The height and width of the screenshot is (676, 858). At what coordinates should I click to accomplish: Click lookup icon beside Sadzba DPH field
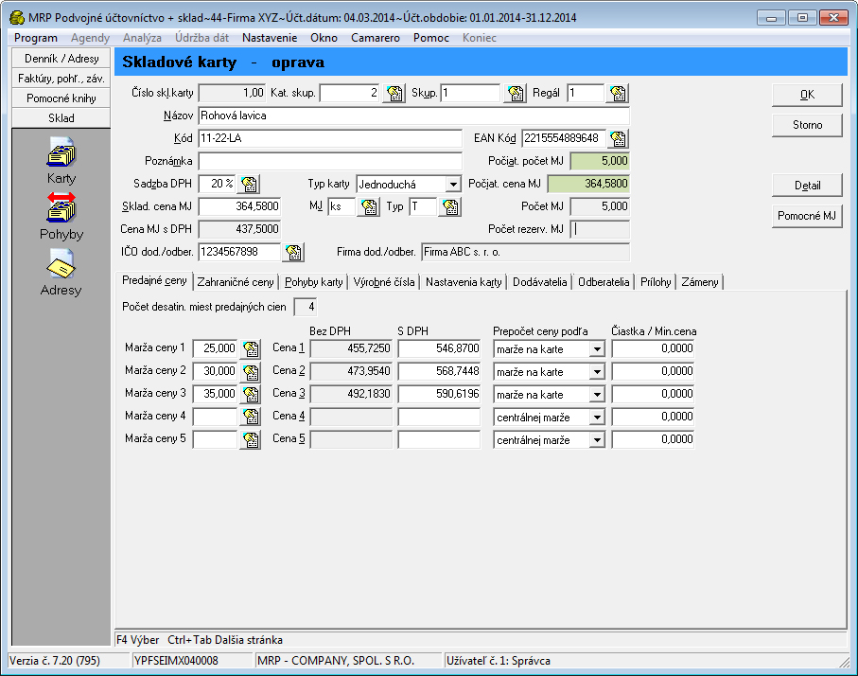[x=249, y=184]
